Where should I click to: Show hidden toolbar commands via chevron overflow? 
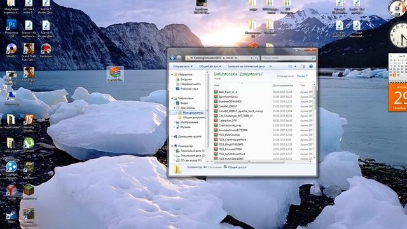pos(270,66)
